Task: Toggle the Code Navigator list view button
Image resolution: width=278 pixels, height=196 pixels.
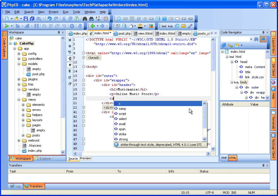Action: pos(263,39)
